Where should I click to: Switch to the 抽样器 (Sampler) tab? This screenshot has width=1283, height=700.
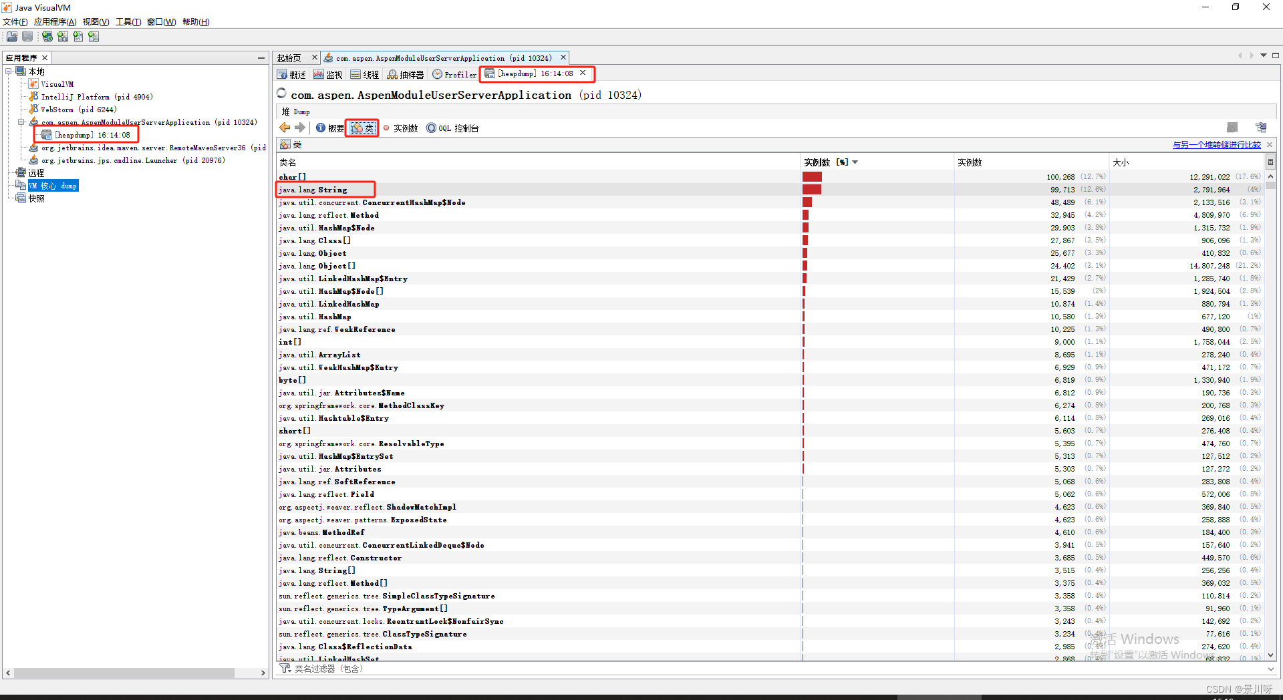[x=406, y=74]
